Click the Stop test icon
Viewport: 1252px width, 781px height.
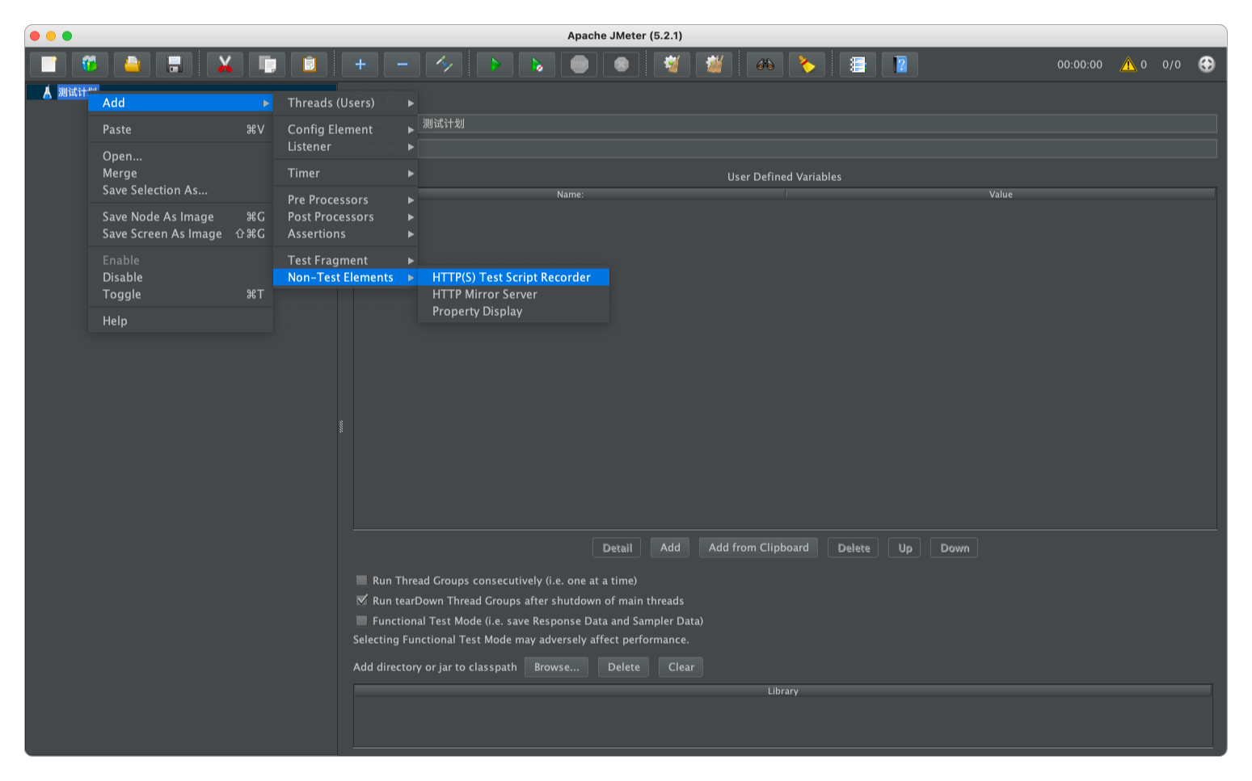(580, 65)
